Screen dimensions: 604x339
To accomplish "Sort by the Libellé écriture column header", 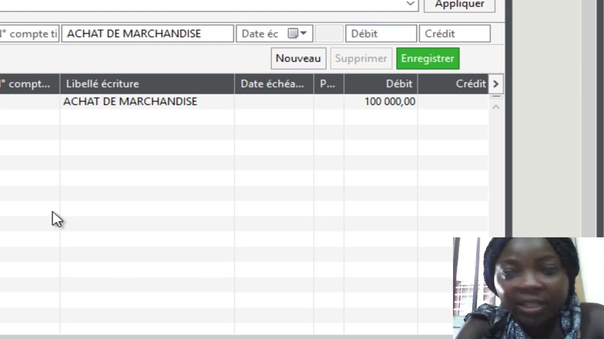I will click(147, 84).
